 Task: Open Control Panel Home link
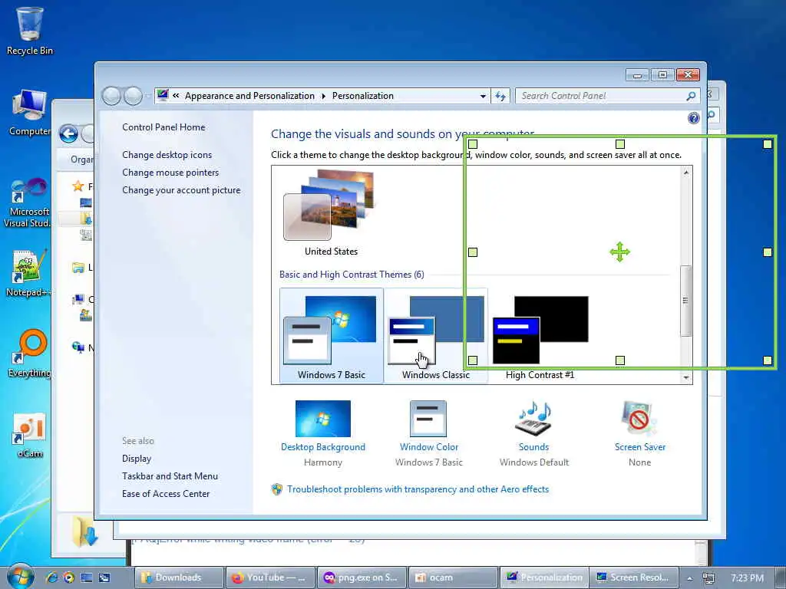163,127
